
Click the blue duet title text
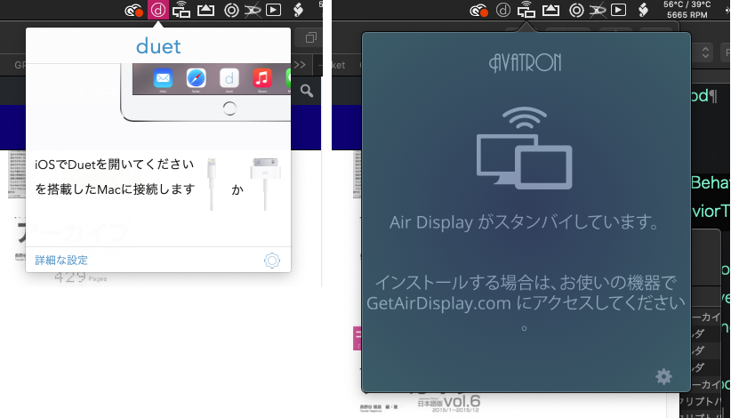click(158, 46)
